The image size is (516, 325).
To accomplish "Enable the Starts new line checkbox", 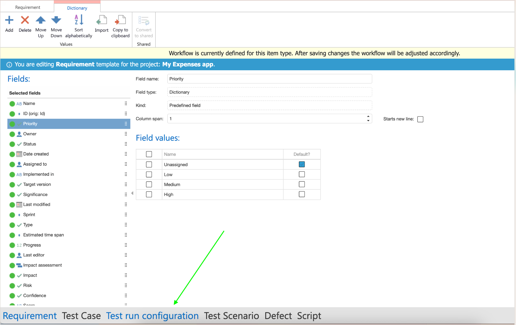I will tap(420, 119).
